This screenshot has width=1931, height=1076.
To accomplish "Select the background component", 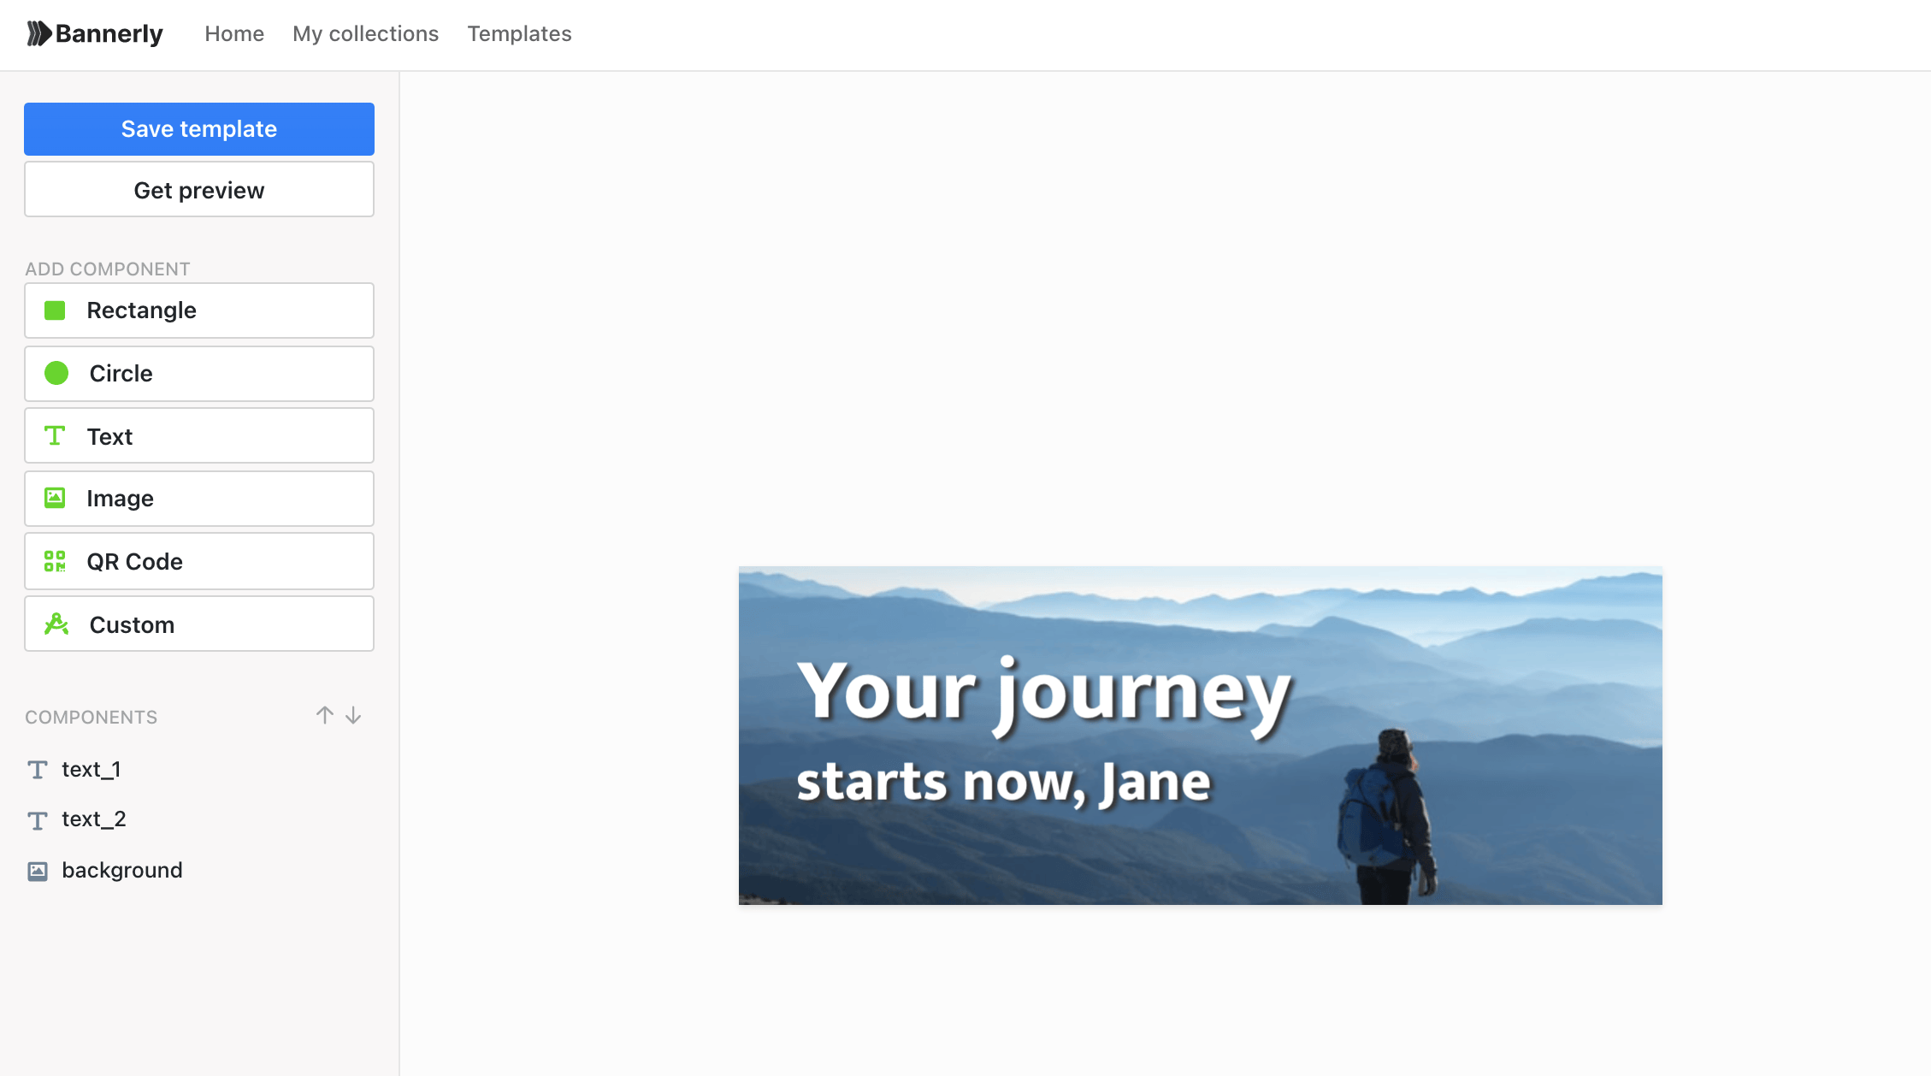I will (x=121, y=869).
